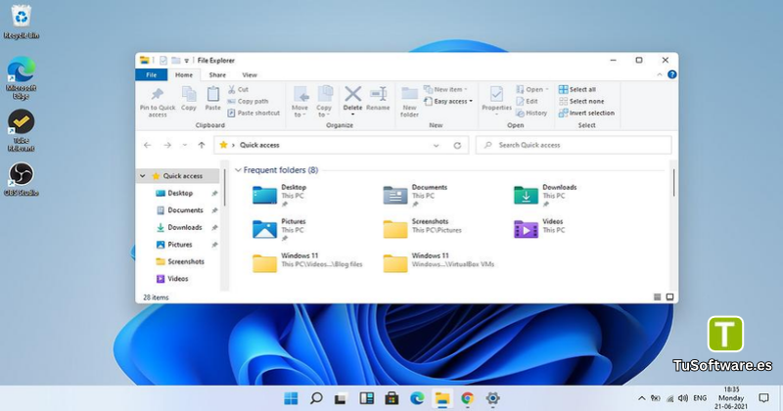Click Invert selection in ribbon
The height and width of the screenshot is (411, 783).
click(x=586, y=113)
